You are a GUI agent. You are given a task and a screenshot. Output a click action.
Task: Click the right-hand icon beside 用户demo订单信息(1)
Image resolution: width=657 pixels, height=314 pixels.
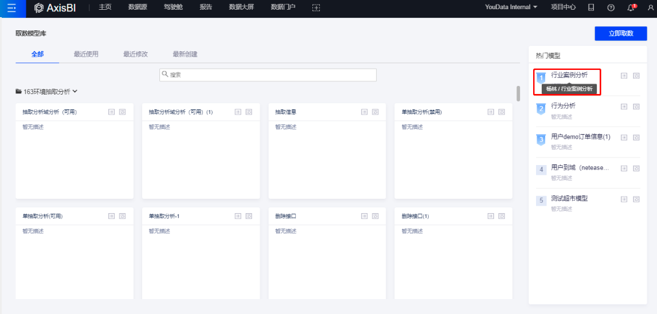tap(636, 138)
